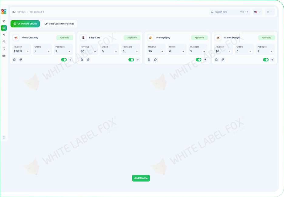Click Photography Approved status badge

[x=199, y=38]
